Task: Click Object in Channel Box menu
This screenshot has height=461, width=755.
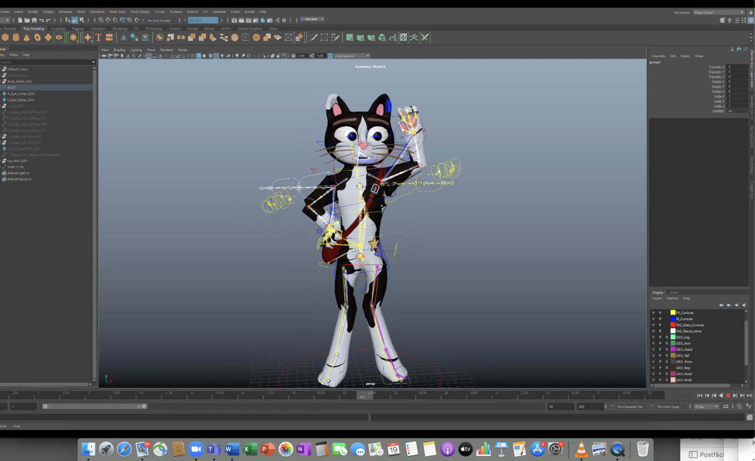Action: [685, 56]
